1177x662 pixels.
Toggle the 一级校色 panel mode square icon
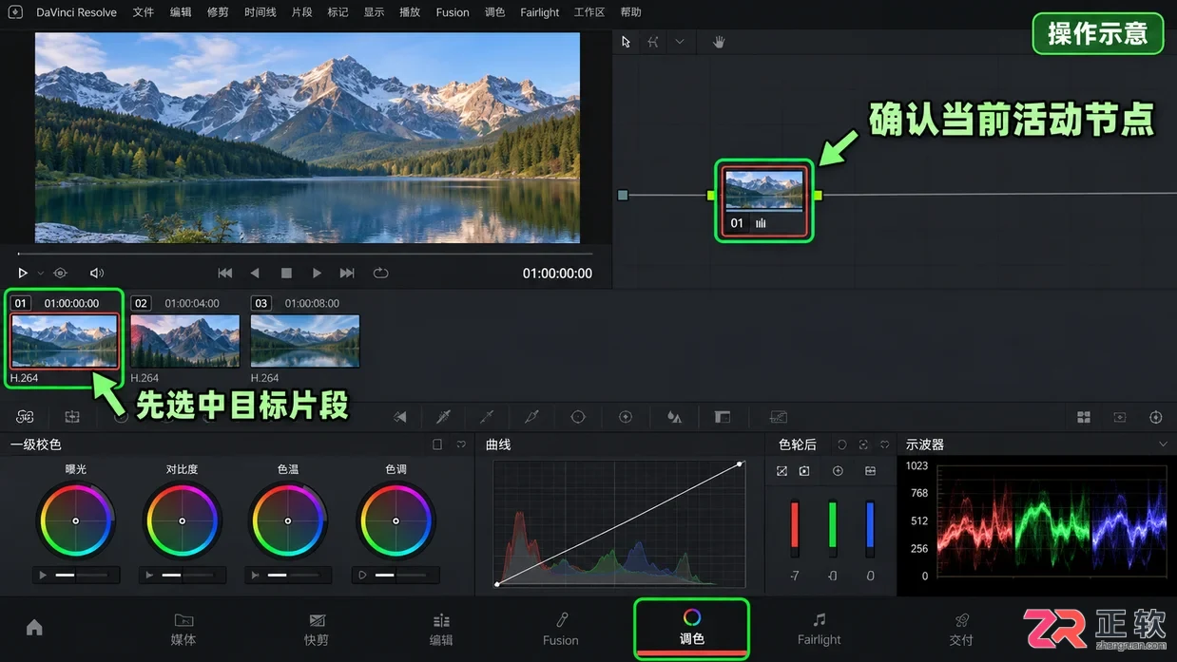437,444
